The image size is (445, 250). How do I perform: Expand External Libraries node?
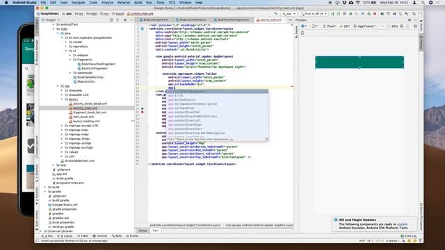41,231
